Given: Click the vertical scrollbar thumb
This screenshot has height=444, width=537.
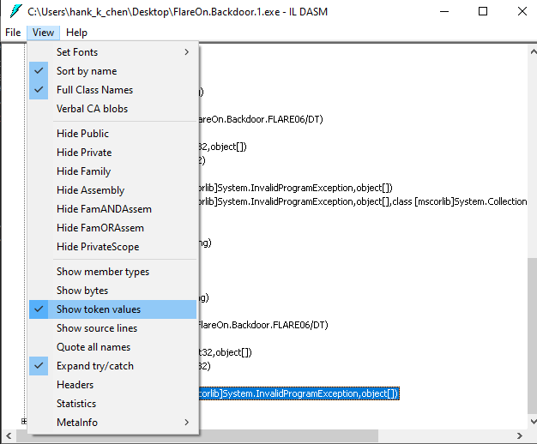Looking at the screenshot, I should [533, 335].
